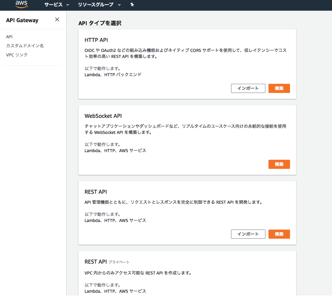Click the REST API プライベート card title
332x297 pixels.
pos(107,262)
